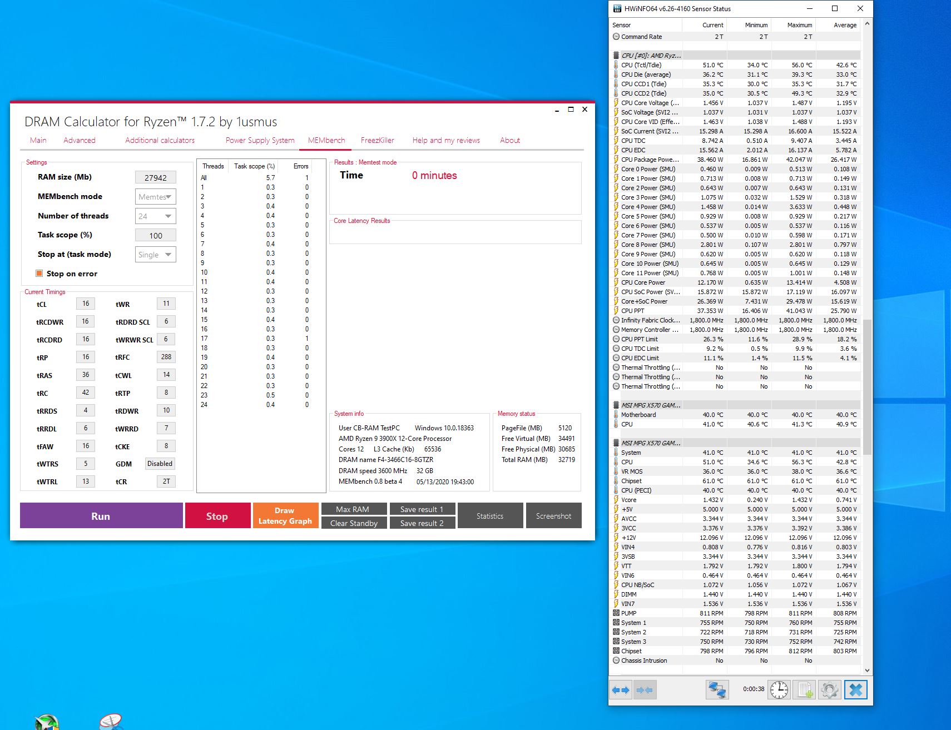This screenshot has width=951, height=730.
Task: Open the Power Supply System tab
Action: [260, 140]
